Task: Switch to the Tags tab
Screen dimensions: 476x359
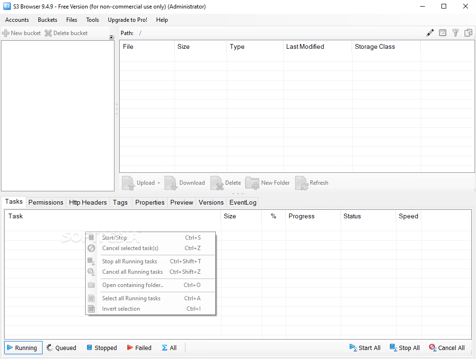Action: 120,202
